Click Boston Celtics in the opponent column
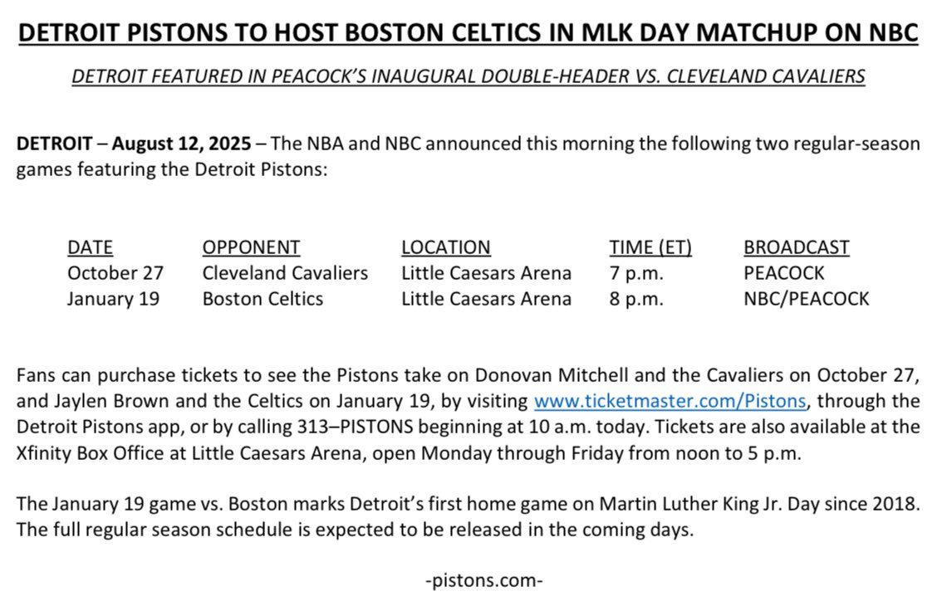This screenshot has height=606, width=952. pyautogui.click(x=263, y=299)
